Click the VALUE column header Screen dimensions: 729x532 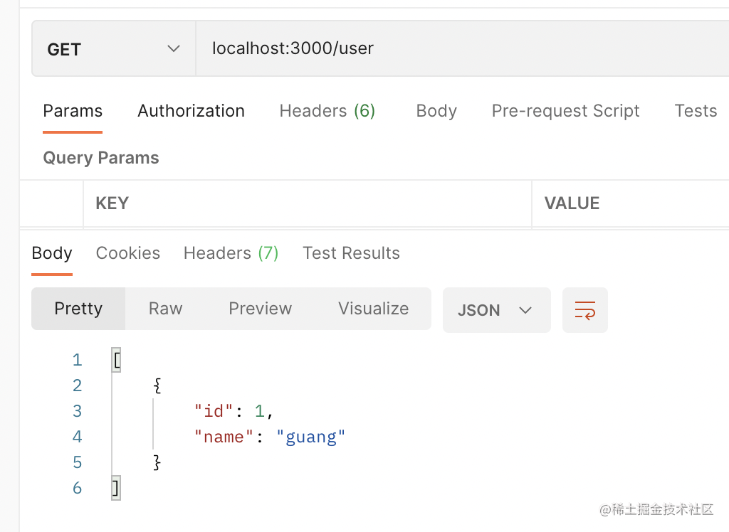tap(572, 203)
